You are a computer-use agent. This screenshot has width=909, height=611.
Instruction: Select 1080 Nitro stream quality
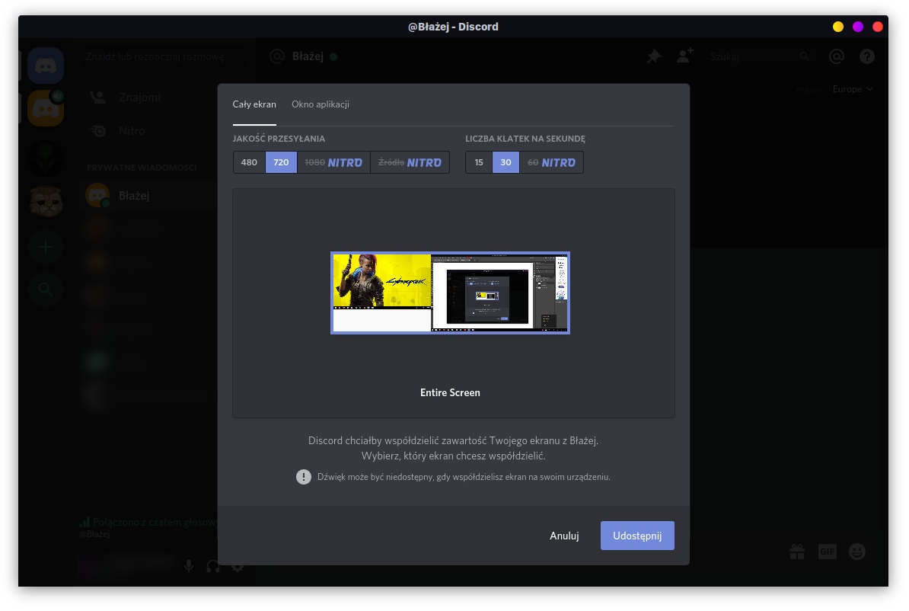point(333,162)
